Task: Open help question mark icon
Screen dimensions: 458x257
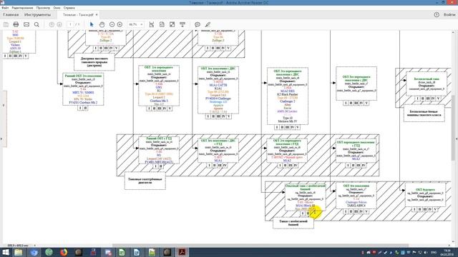Action: (437, 14)
